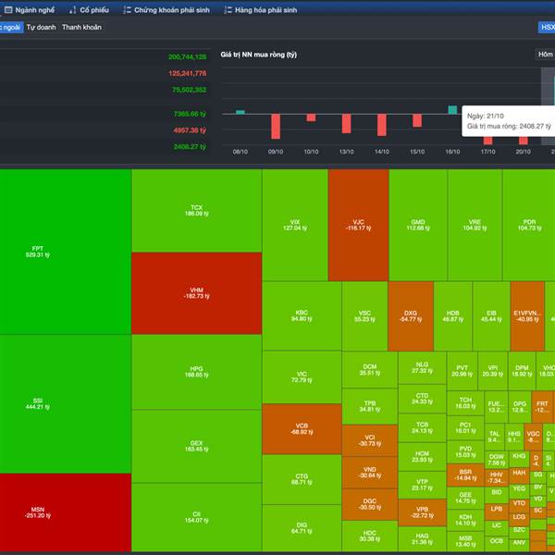Screen dimensions: 555x555
Task: Open the VJC -116.17 tỷ tile
Action: click(358, 225)
